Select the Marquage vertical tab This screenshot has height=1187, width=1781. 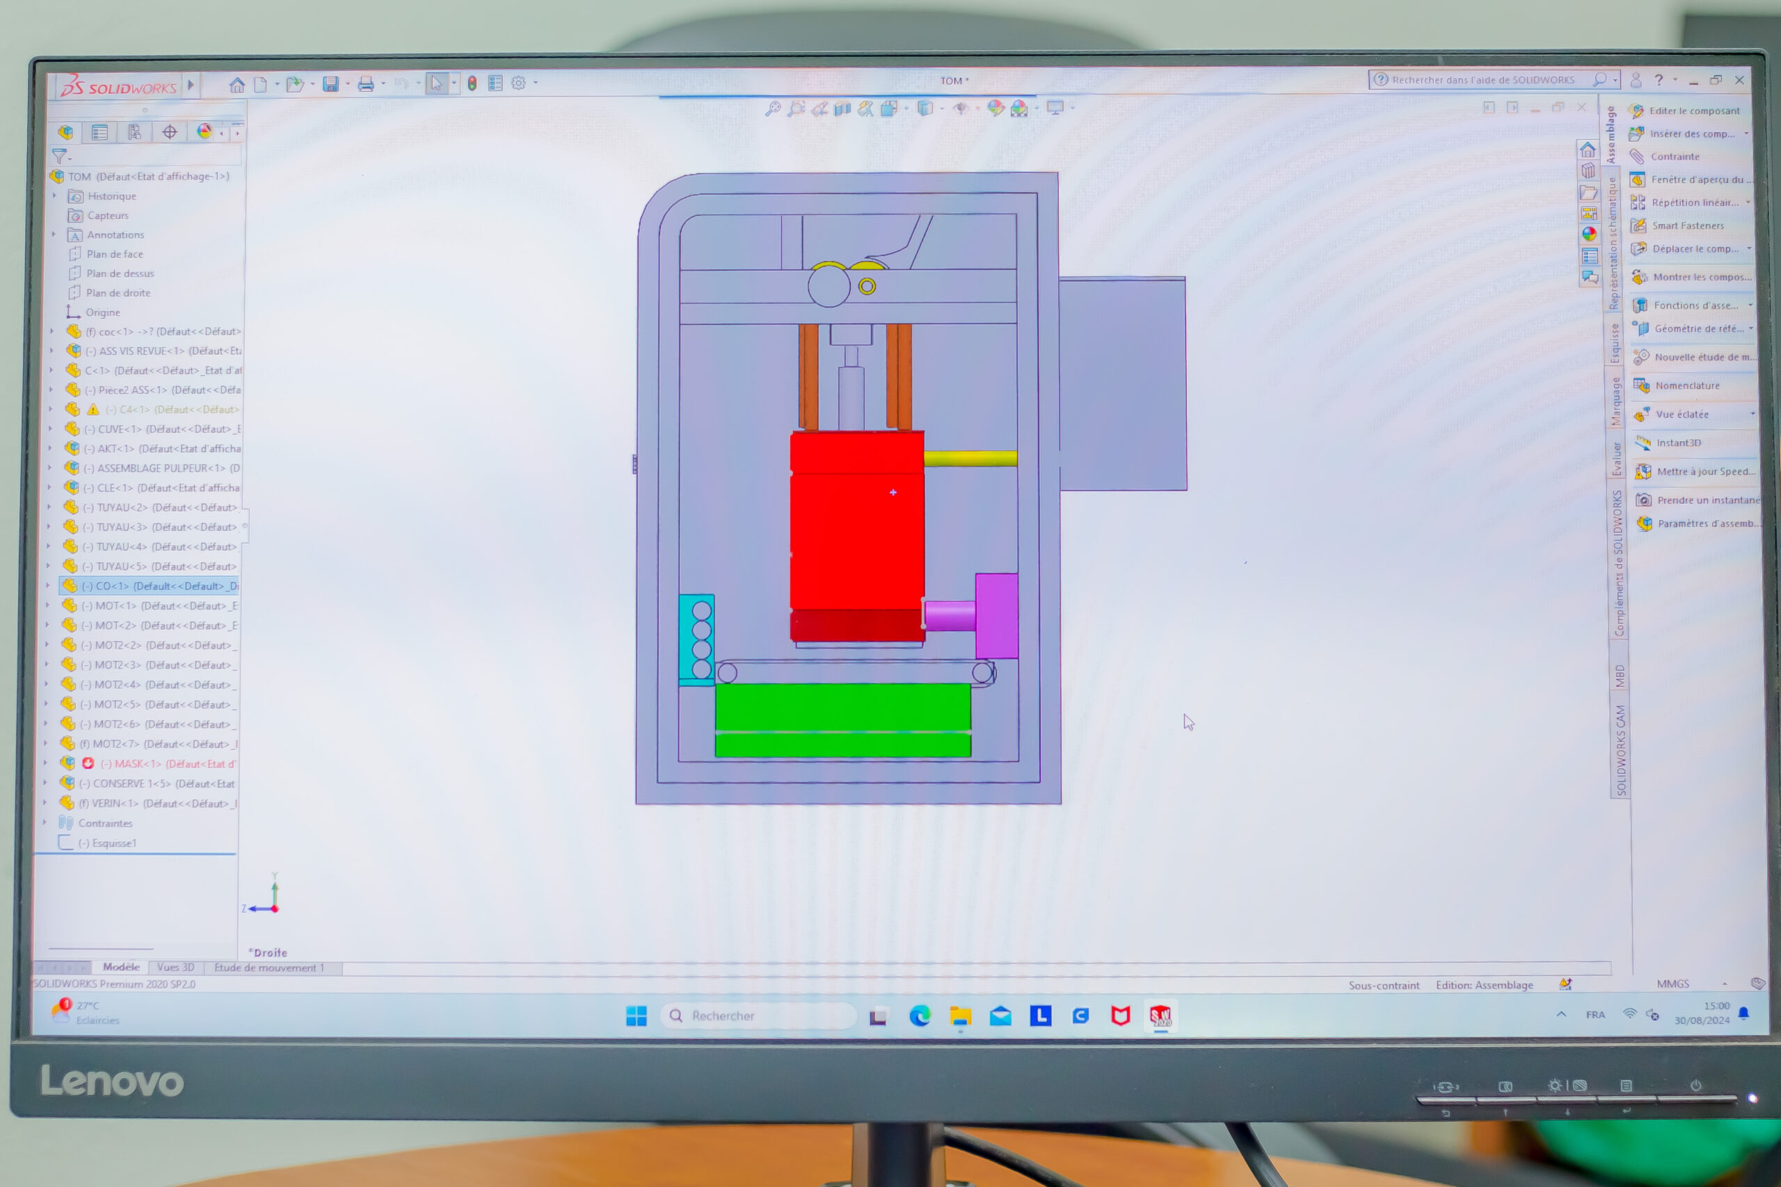coord(1616,401)
